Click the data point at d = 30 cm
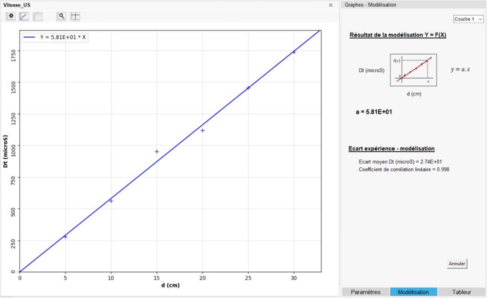 click(294, 52)
